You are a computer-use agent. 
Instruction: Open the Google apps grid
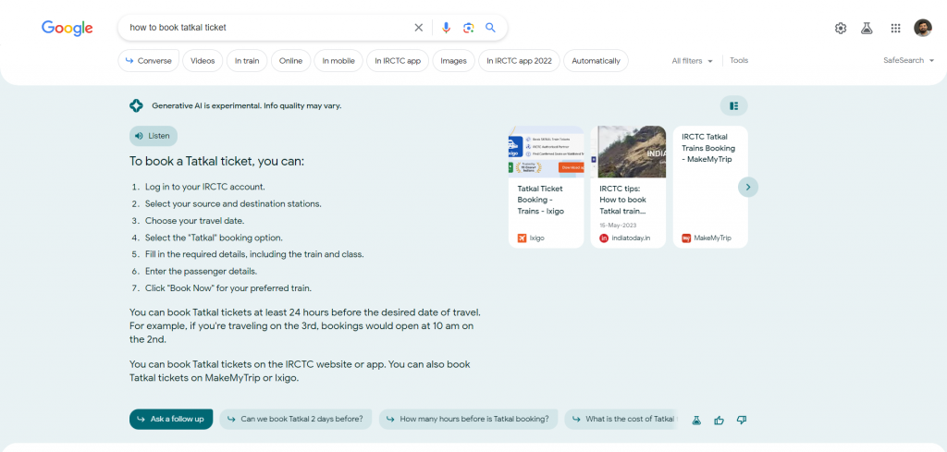pyautogui.click(x=895, y=28)
